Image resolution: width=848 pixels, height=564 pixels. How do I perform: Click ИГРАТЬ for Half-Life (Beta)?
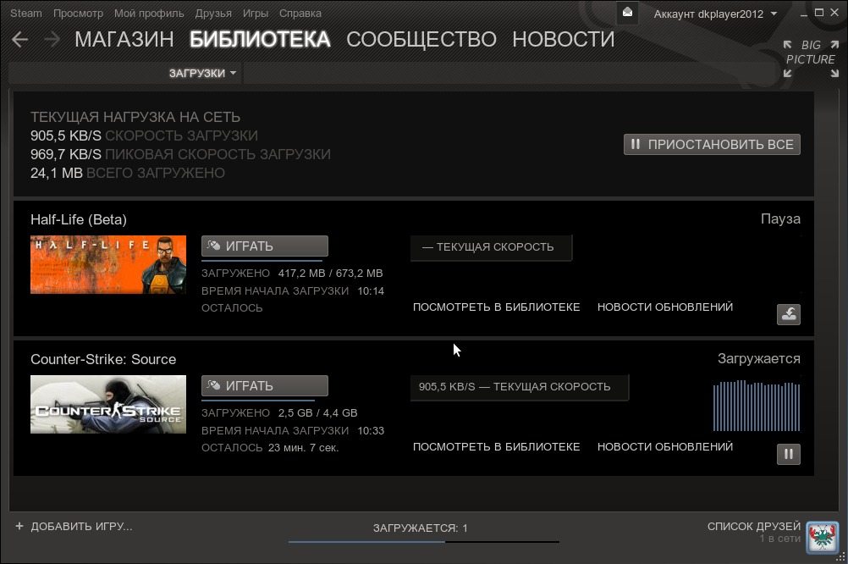264,246
